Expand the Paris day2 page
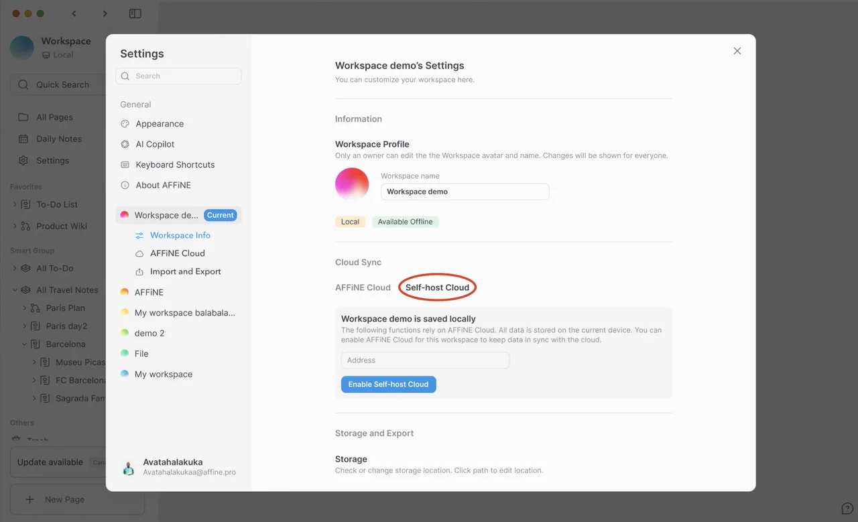This screenshot has height=522, width=858. (x=25, y=326)
